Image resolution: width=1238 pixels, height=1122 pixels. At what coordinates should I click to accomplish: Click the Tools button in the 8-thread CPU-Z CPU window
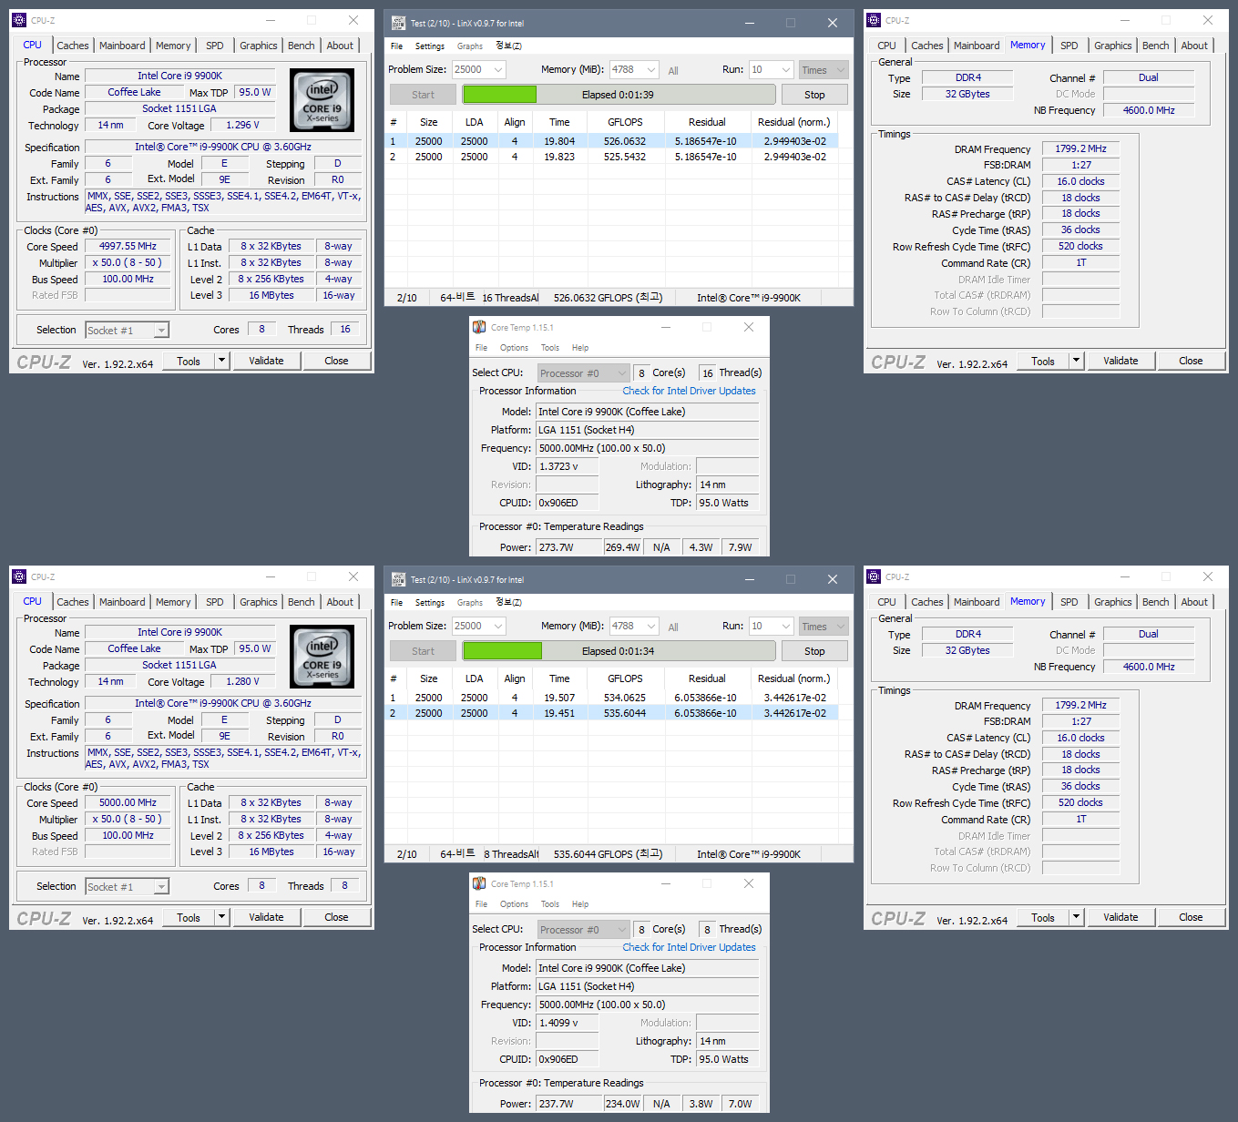click(x=189, y=917)
